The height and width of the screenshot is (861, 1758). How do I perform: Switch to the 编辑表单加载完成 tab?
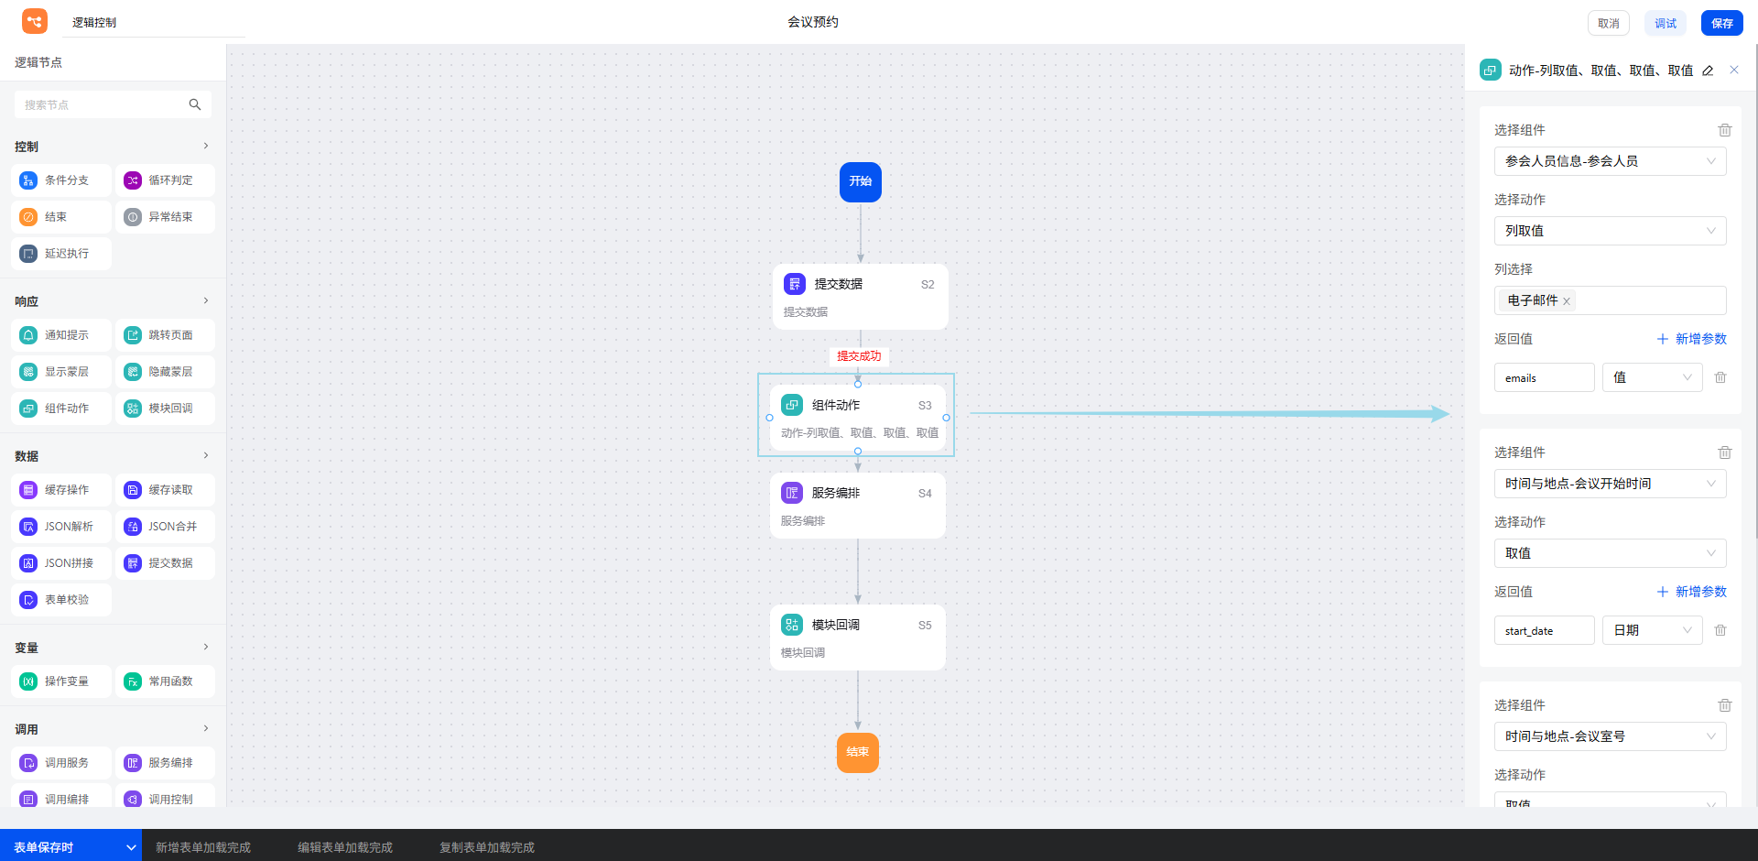[345, 847]
